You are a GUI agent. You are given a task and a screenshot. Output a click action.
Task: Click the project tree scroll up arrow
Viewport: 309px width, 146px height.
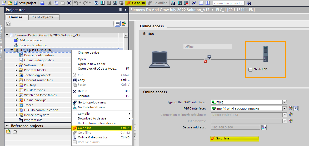pos(126,35)
